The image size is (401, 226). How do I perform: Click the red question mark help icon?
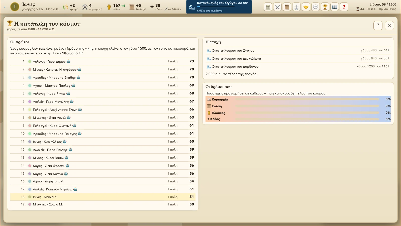(x=344, y=7)
